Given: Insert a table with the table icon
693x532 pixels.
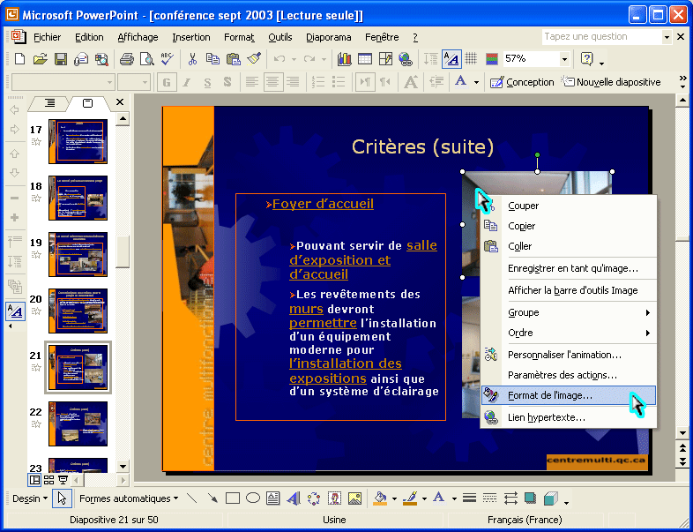Looking at the screenshot, I should [365, 59].
